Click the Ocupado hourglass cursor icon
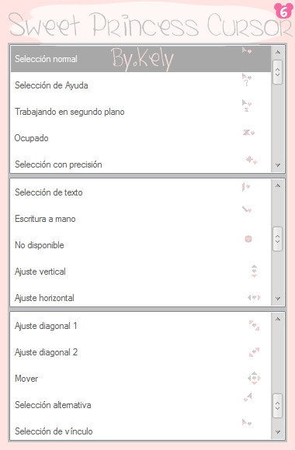Screen dimensions: 295x450 click(248, 133)
